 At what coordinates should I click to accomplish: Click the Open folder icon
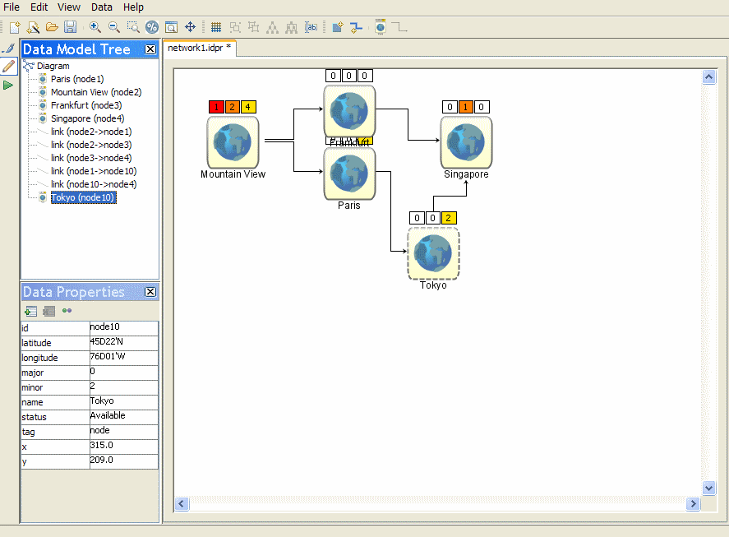[x=52, y=27]
